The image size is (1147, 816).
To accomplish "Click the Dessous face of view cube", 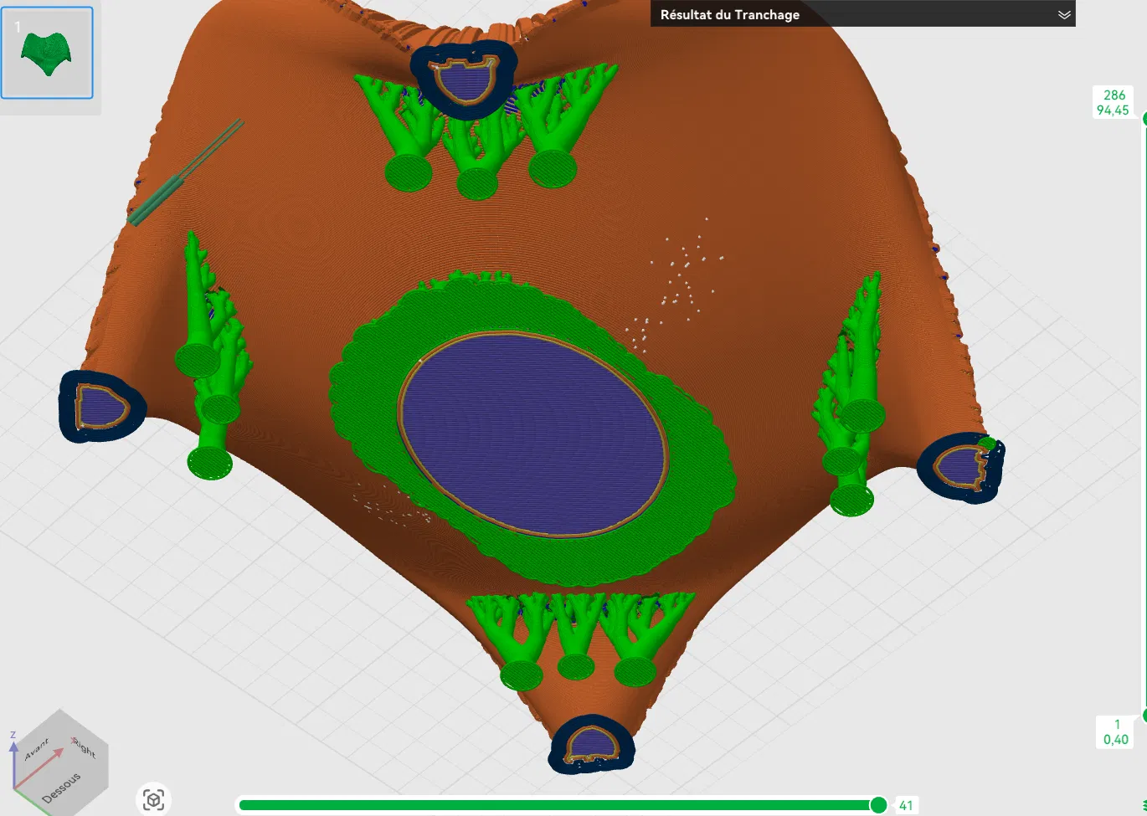I will pyautogui.click(x=63, y=788).
